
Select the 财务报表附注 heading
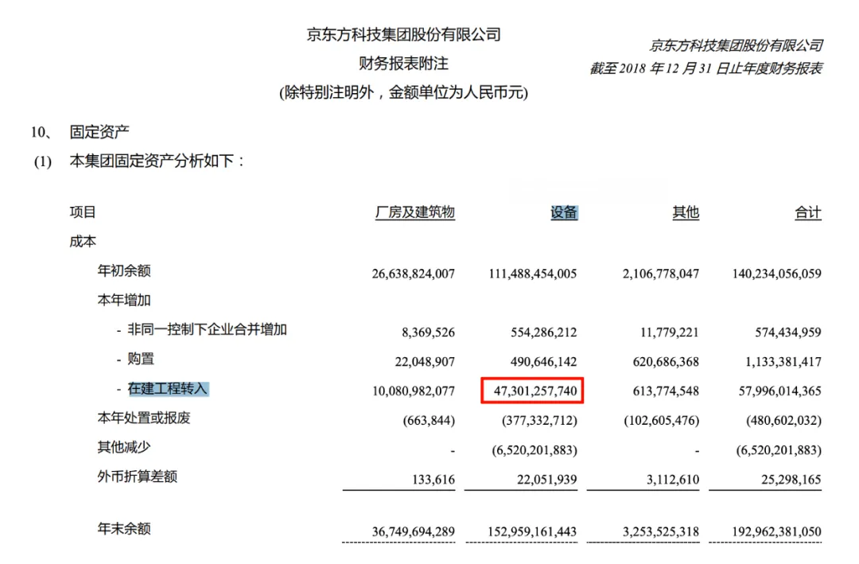coord(404,64)
